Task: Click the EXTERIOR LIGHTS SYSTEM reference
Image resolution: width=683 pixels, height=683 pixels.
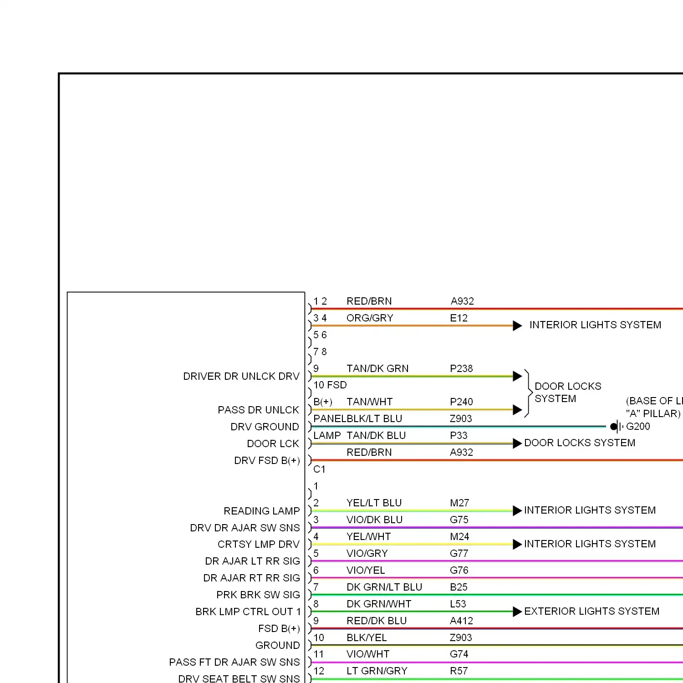Action: (591, 611)
